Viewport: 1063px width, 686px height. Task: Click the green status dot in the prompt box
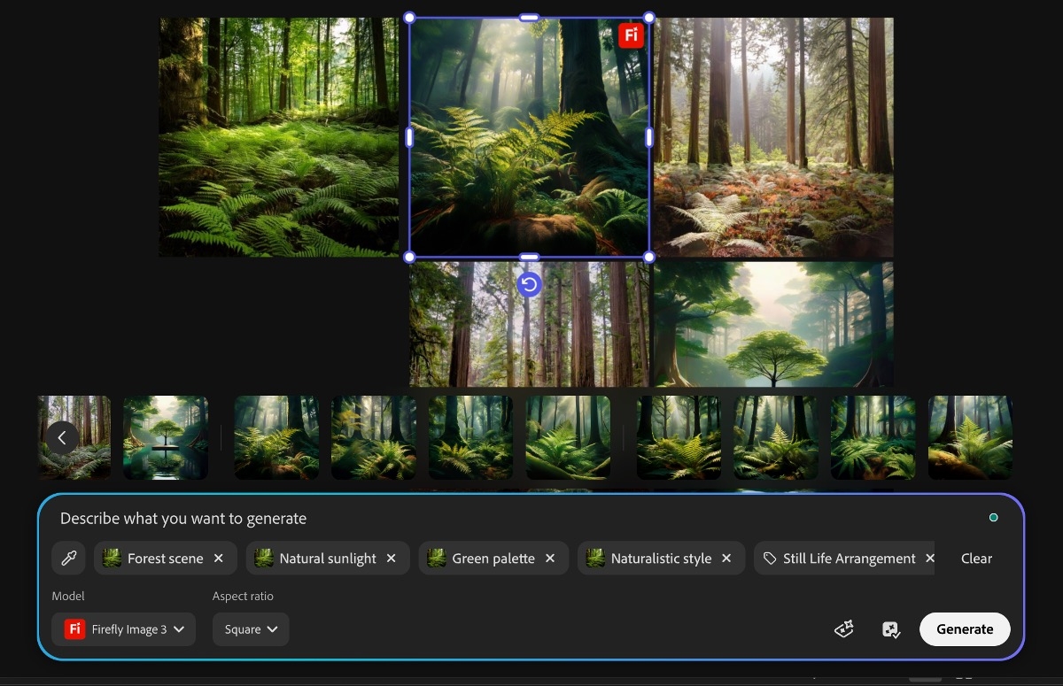click(x=993, y=518)
